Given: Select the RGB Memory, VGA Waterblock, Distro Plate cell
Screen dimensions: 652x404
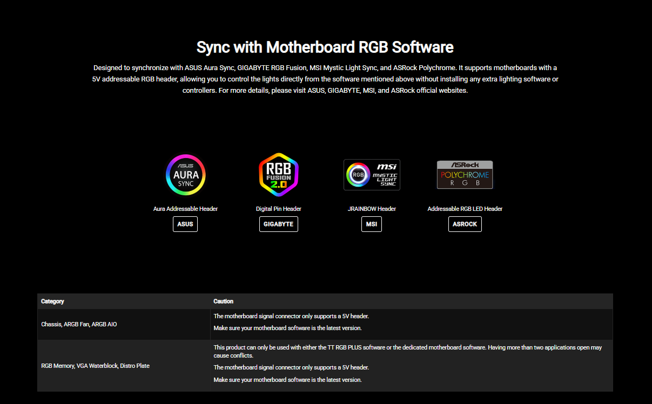Looking at the screenshot, I should 95,366.
